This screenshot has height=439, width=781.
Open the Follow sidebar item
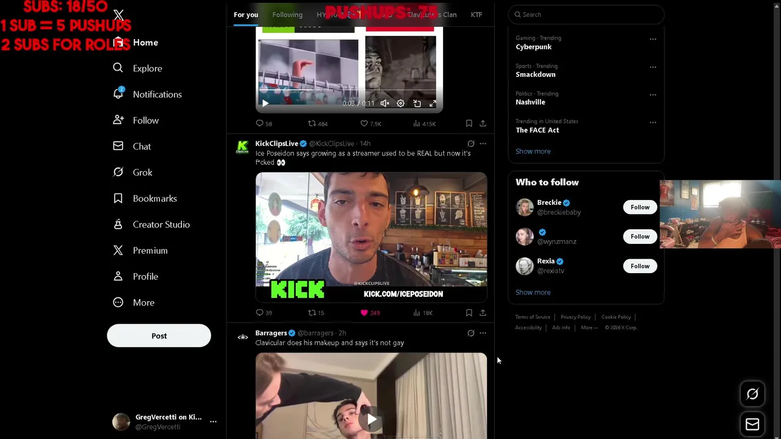coord(136,120)
